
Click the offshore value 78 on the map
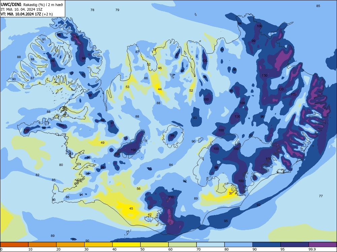[x=92, y=10]
